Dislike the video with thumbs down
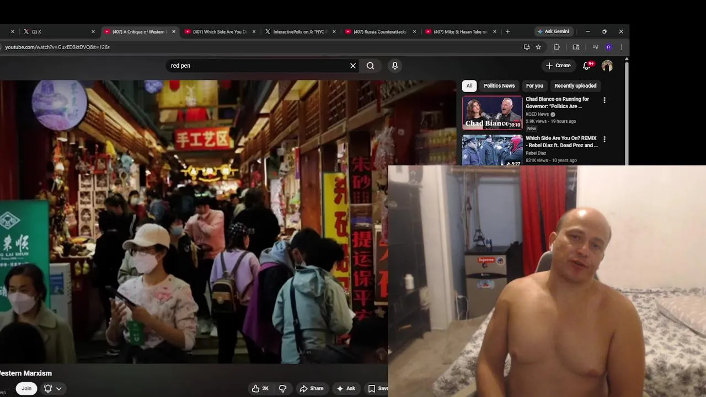 pos(283,388)
